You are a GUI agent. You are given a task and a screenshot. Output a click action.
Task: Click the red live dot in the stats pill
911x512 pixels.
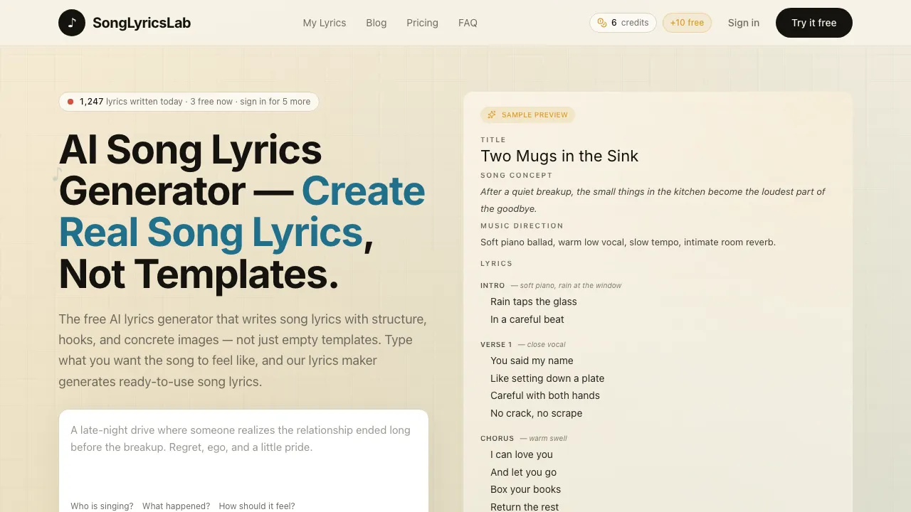click(x=70, y=102)
